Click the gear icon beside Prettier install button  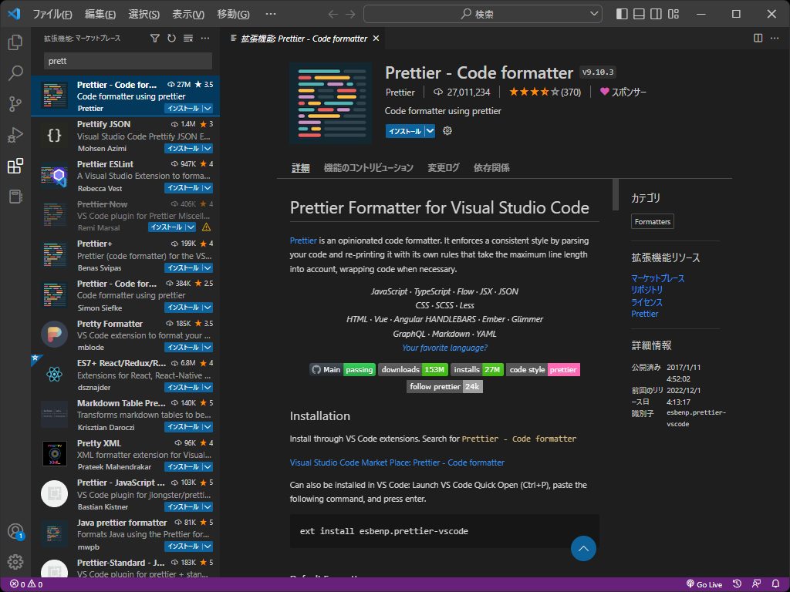pyautogui.click(x=447, y=131)
